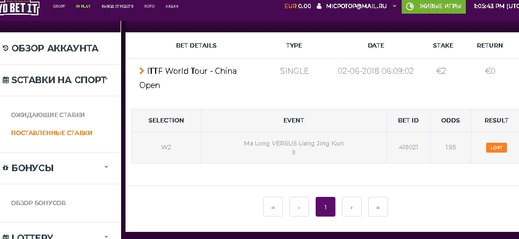This screenshot has height=239, width=519.
Task: Open the Лото menu item
Action: pyautogui.click(x=149, y=6)
